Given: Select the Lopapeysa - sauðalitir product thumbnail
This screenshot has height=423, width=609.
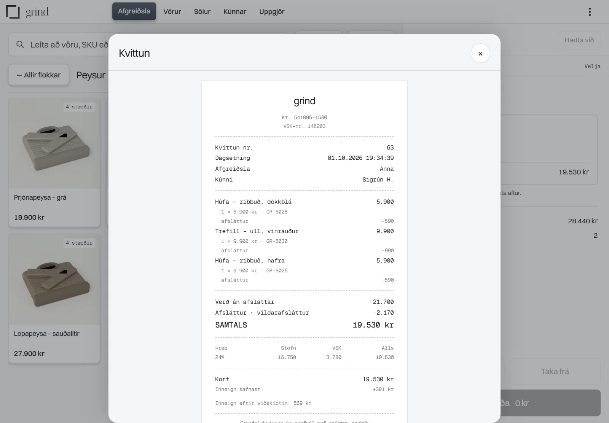Looking at the screenshot, I should [x=54, y=280].
